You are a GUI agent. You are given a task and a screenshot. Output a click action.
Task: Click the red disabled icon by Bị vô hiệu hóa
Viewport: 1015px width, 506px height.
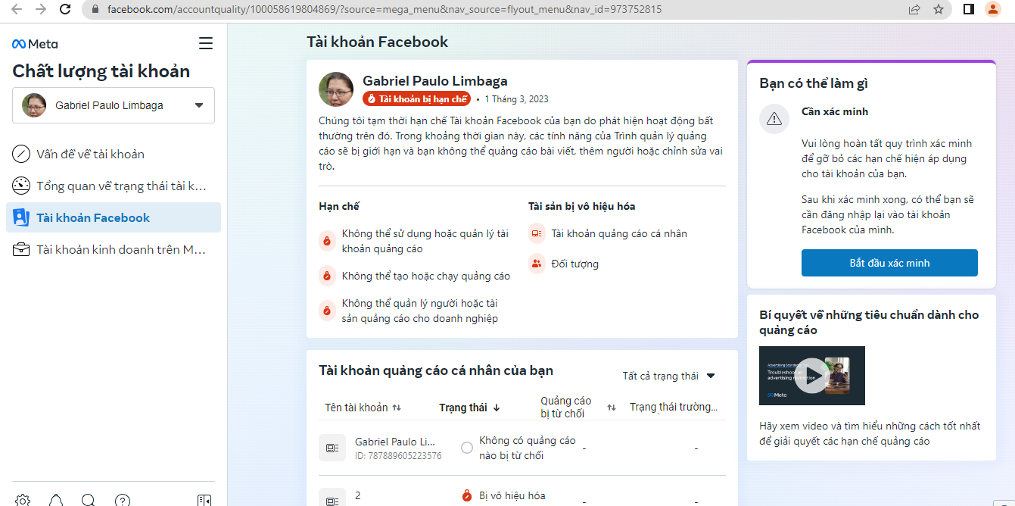tap(467, 496)
